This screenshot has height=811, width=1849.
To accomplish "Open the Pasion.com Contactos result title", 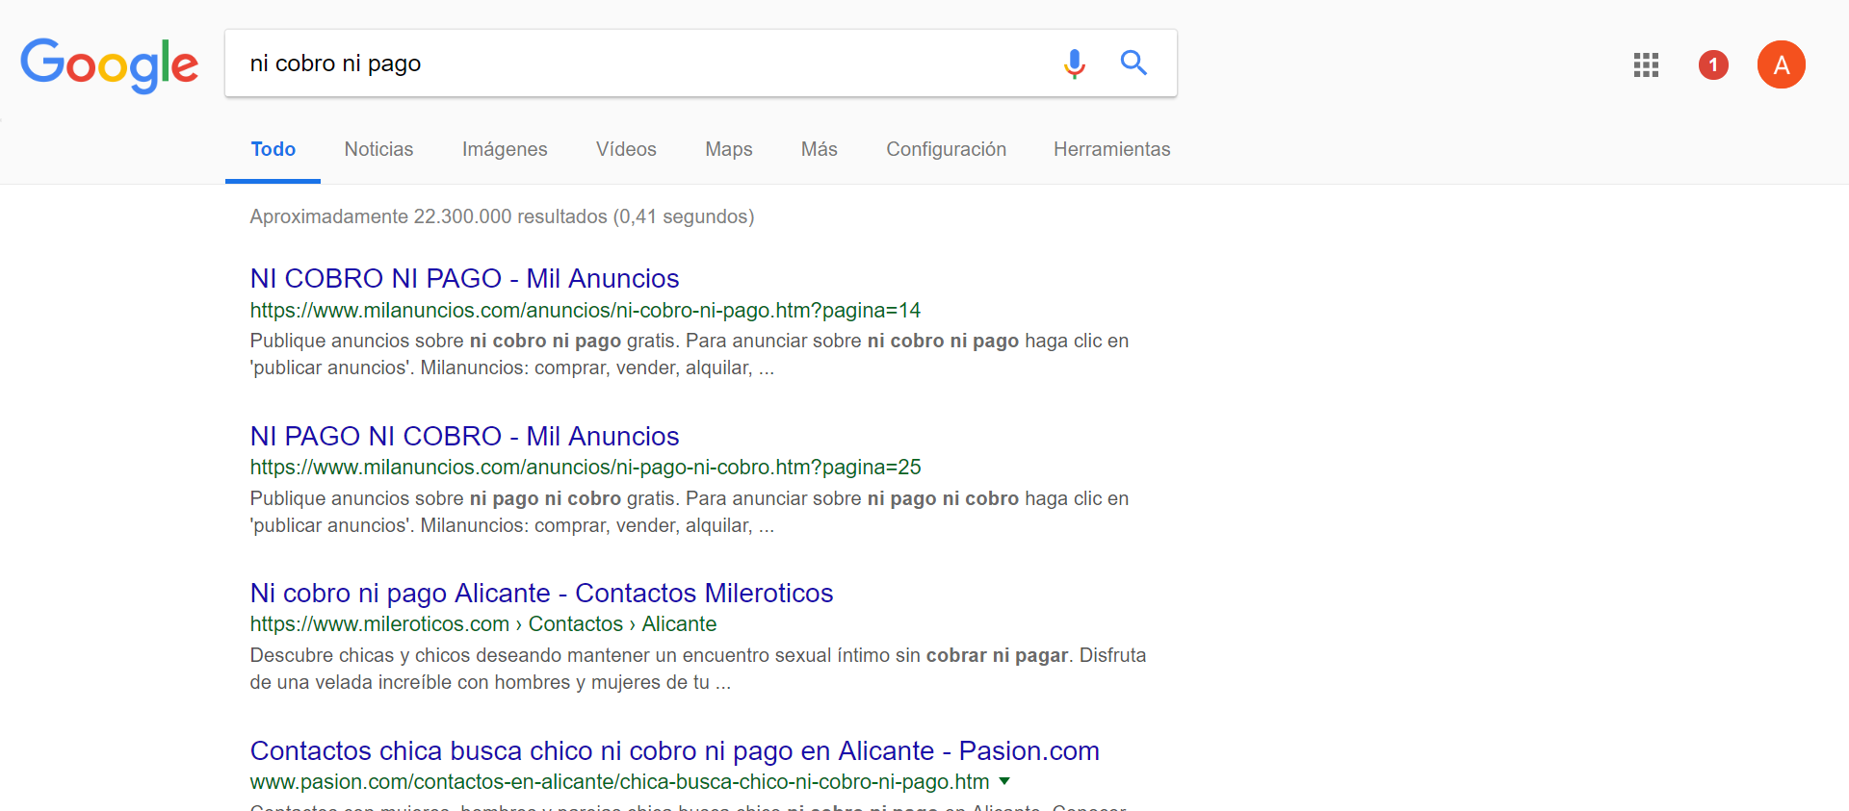I will coord(674,750).
